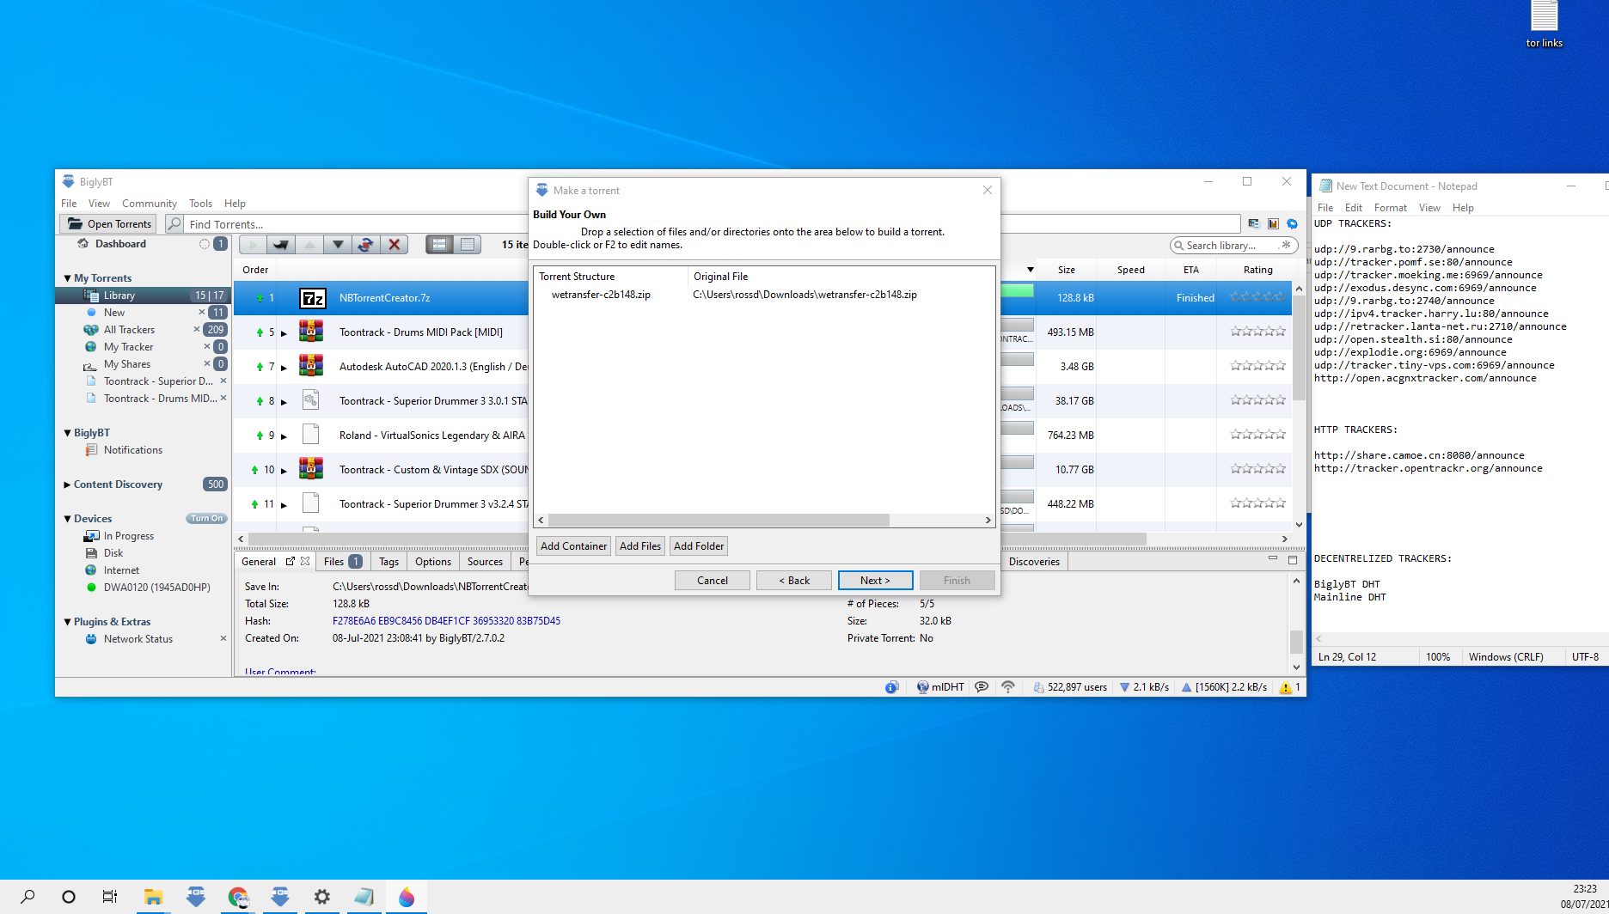
Task: Click the move down arrow toolbar icon
Action: [x=338, y=245]
